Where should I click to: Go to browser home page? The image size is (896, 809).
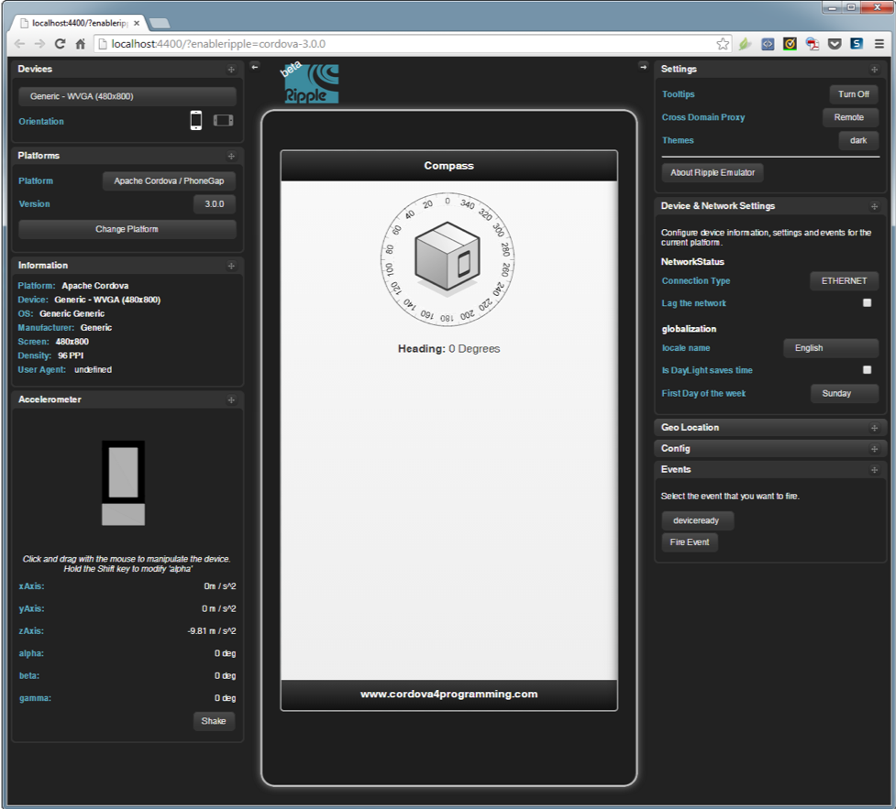[x=81, y=44]
